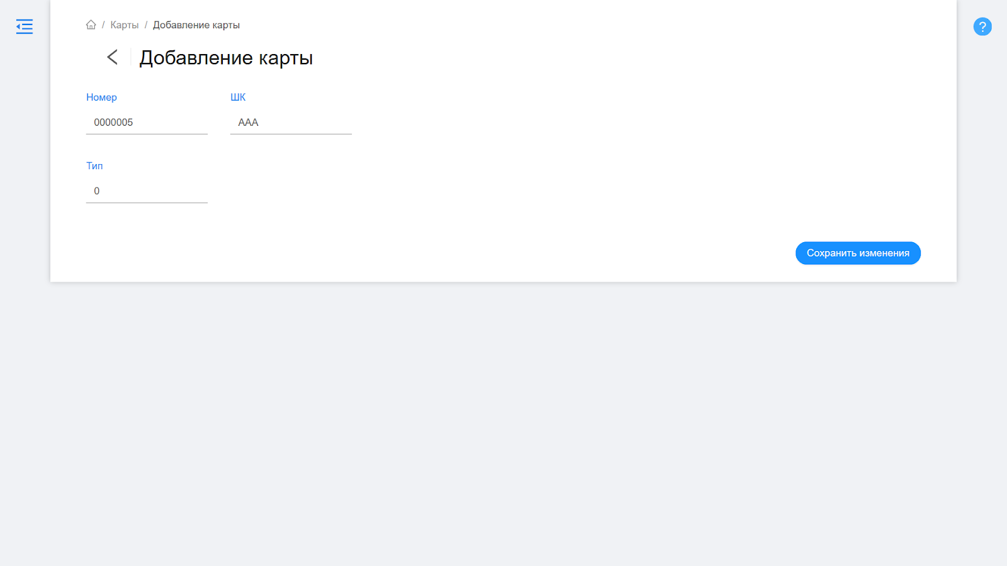Go back using the left arrow icon
1007x566 pixels.
tap(112, 57)
